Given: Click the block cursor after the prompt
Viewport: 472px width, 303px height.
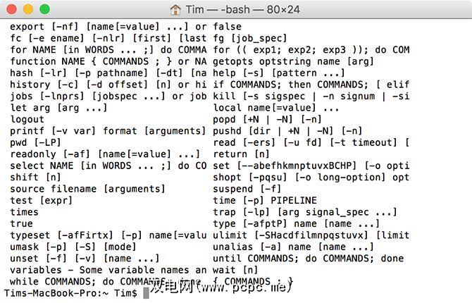Looking at the screenshot, I should [147, 292].
